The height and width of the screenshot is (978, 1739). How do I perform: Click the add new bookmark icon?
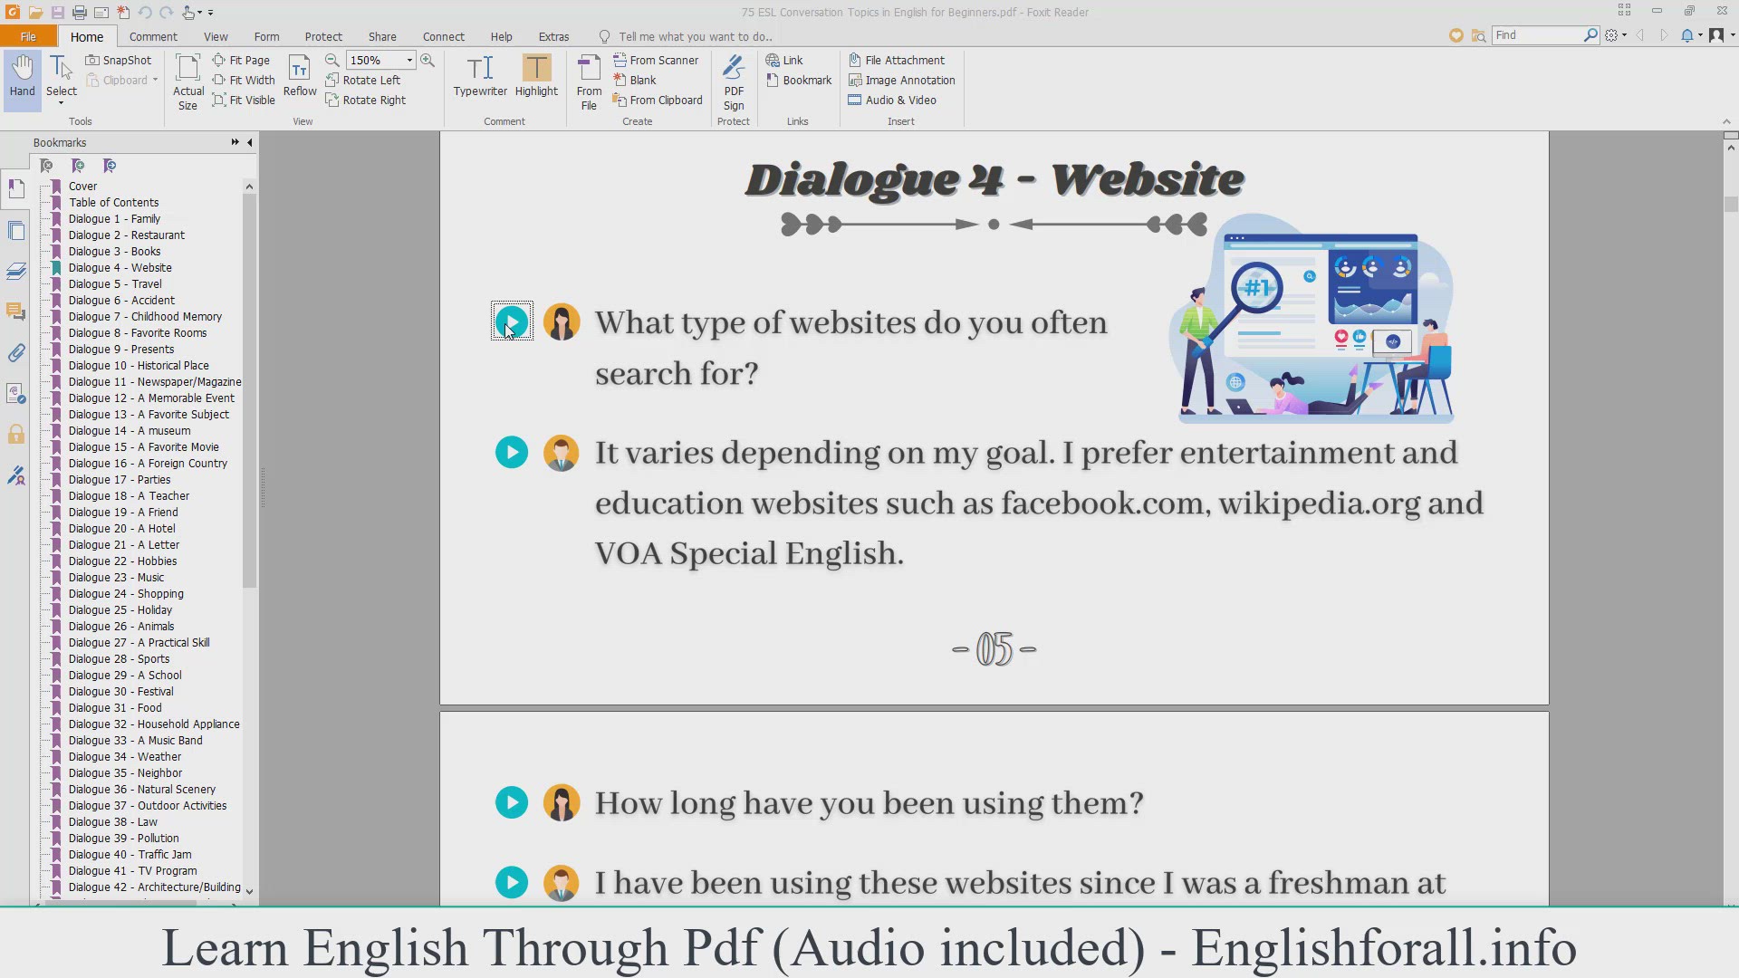pyautogui.click(x=78, y=166)
